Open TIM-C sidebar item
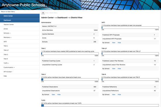The image size is (161, 107). tap(20, 46)
